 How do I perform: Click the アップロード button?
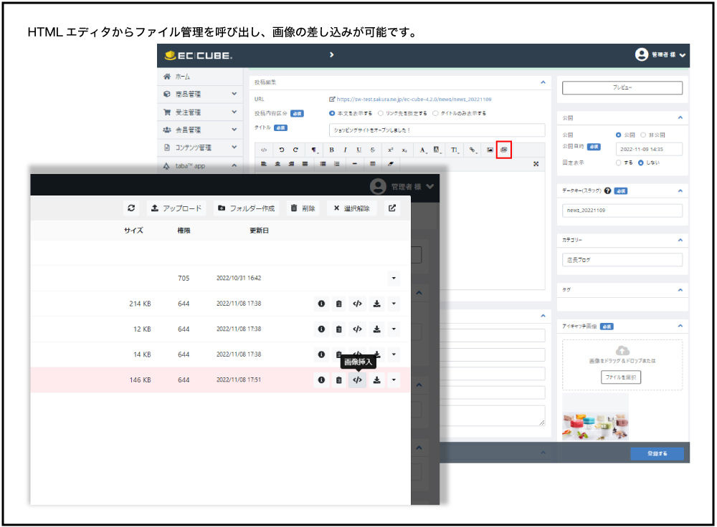(176, 208)
